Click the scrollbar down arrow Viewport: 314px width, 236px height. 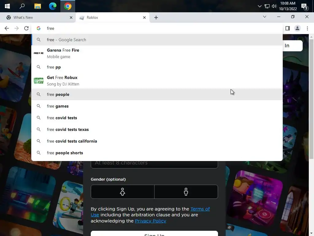coord(311,234)
